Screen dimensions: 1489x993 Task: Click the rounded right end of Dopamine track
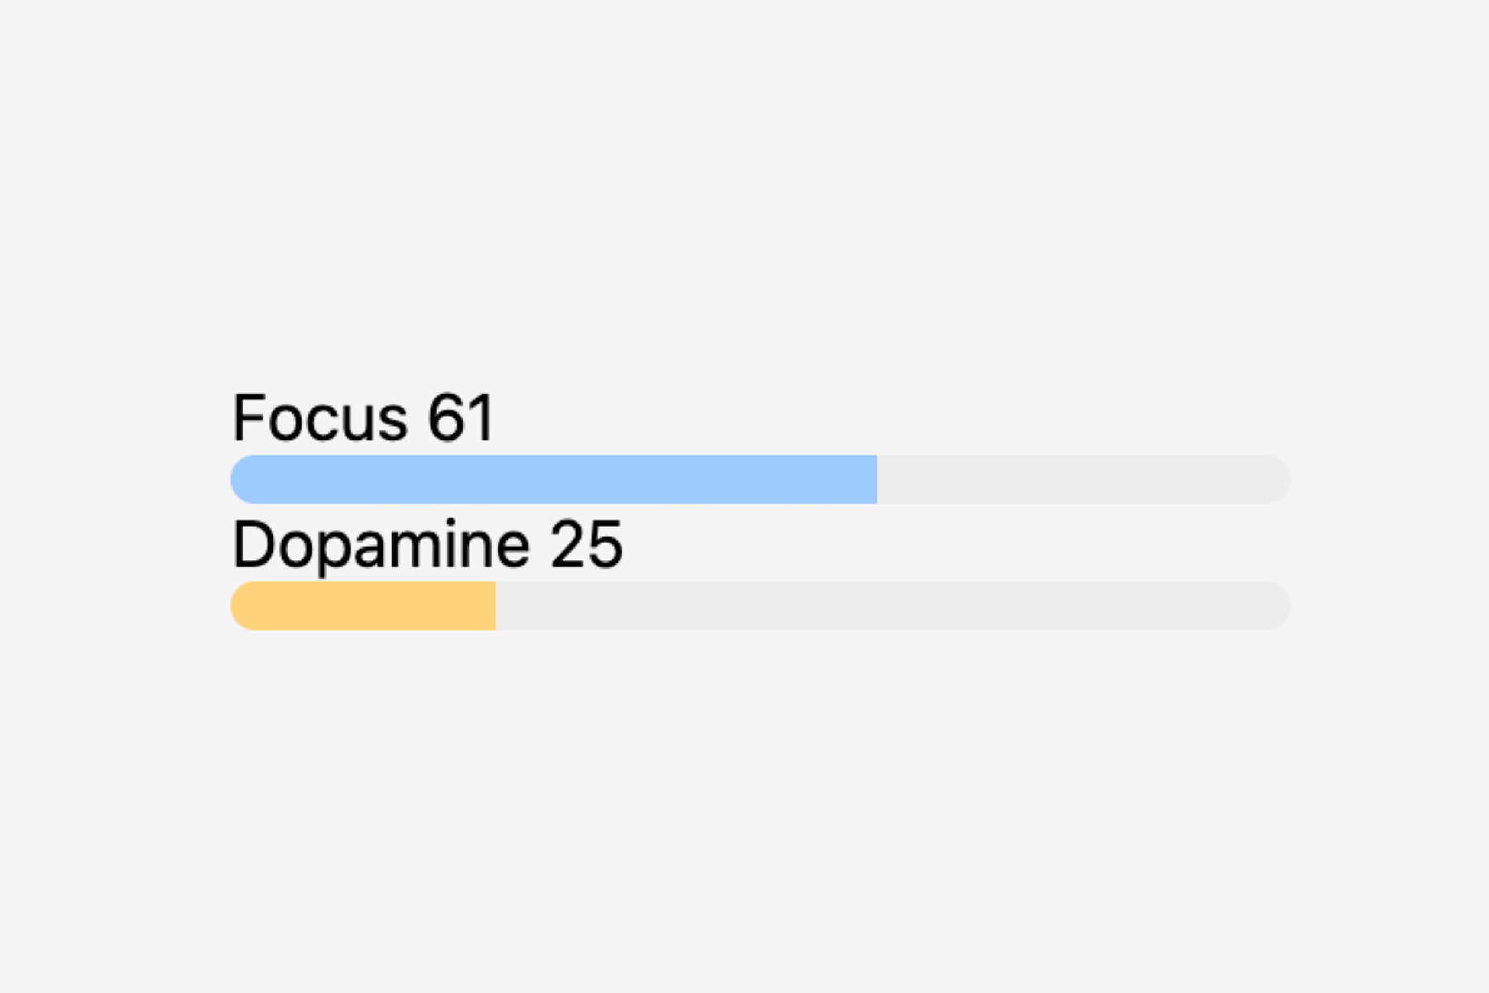(1279, 606)
